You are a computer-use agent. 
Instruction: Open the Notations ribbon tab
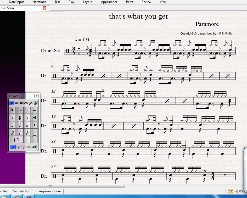click(39, 2)
